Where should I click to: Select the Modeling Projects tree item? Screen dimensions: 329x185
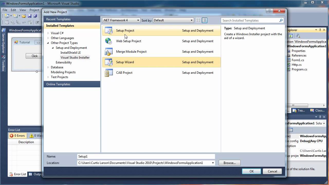coord(63,72)
